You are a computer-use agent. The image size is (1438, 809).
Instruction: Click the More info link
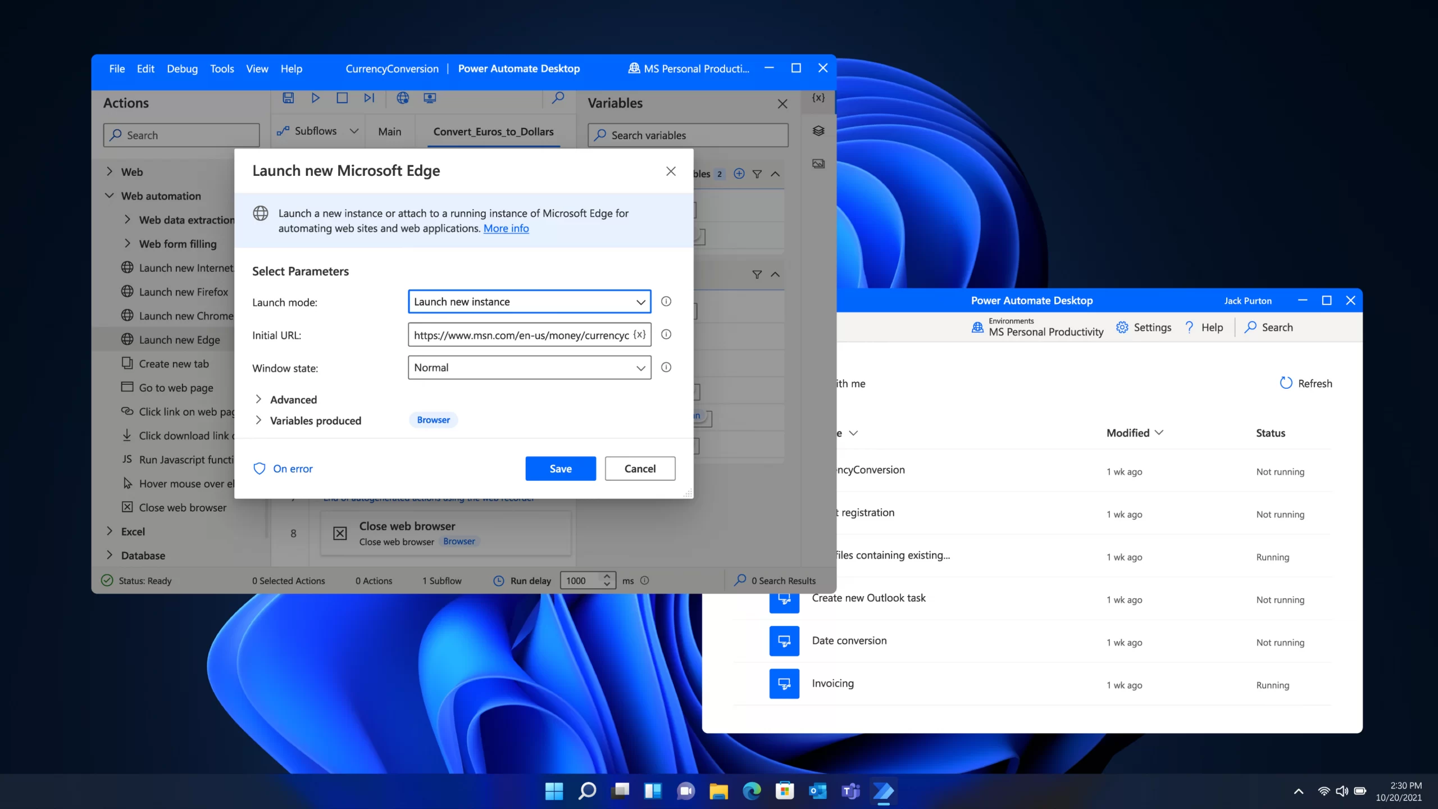pos(506,228)
